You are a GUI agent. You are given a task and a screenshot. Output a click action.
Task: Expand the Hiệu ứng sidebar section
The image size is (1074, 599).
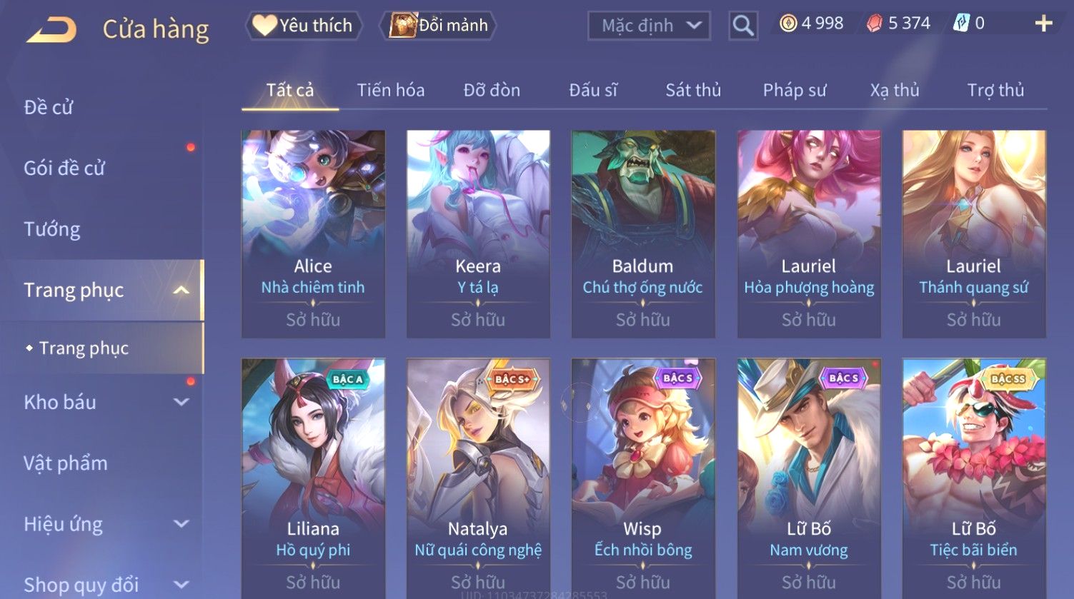click(x=182, y=524)
